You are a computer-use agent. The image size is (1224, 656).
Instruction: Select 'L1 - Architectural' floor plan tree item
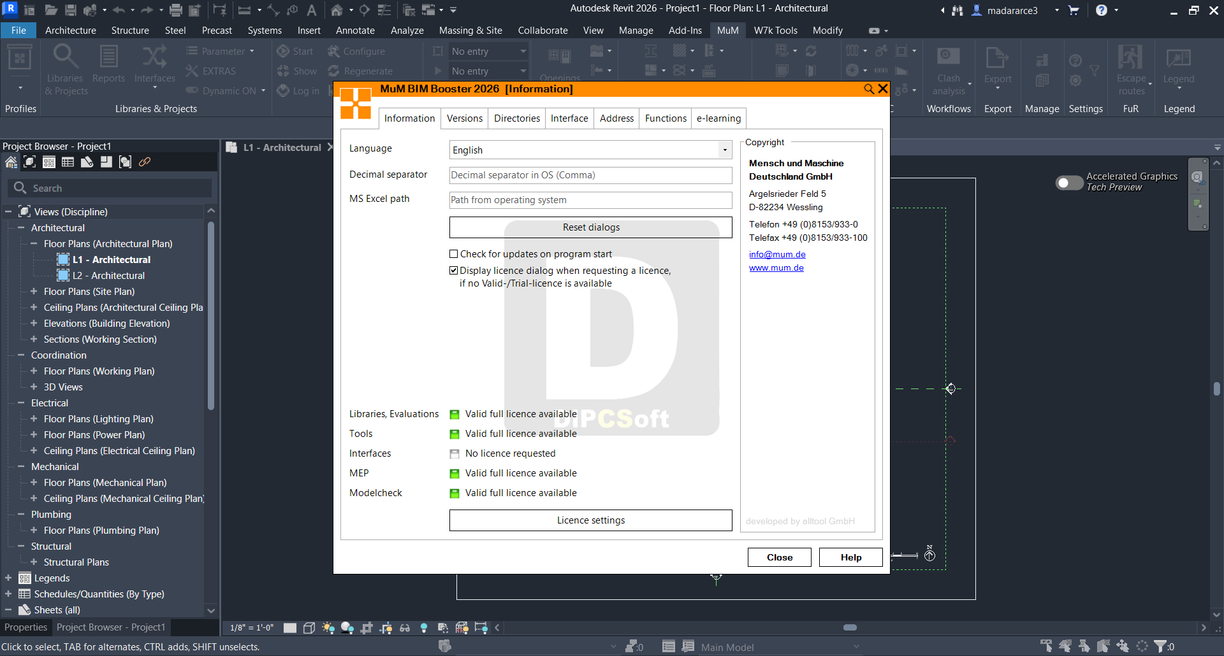(x=111, y=259)
